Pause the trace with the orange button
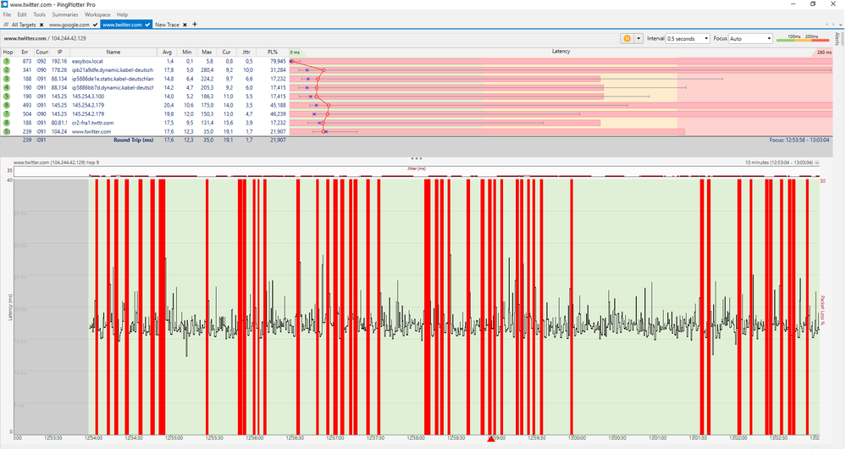This screenshot has height=449, width=846. pyautogui.click(x=627, y=39)
